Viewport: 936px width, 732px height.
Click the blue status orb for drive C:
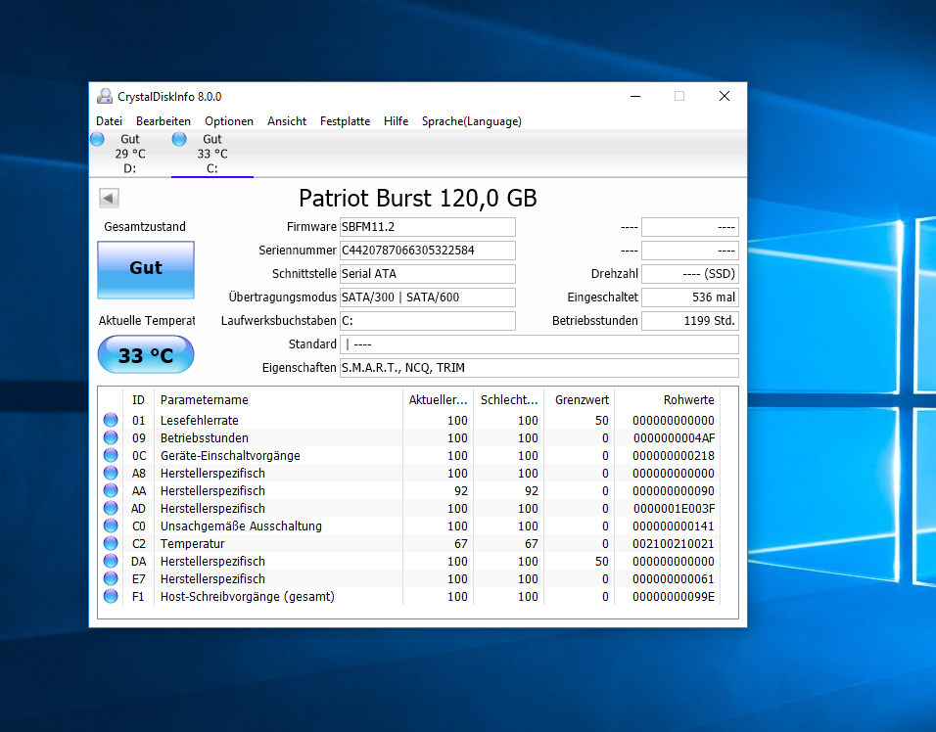[179, 140]
